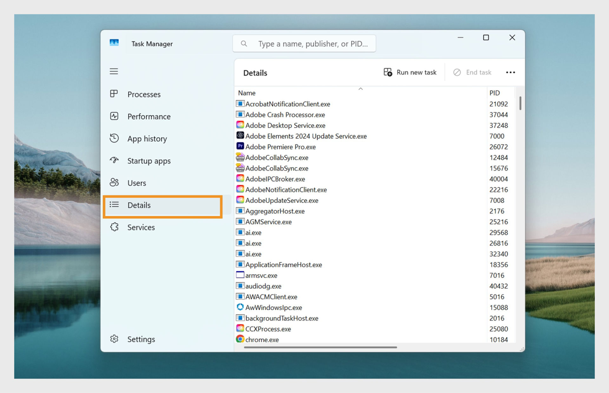Click the Adobe Desktop Service.exe icon
This screenshot has height=393, width=609.
[x=240, y=125]
